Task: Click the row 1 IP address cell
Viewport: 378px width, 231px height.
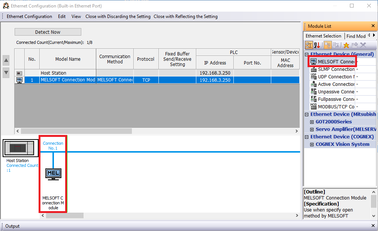Action: (x=215, y=80)
